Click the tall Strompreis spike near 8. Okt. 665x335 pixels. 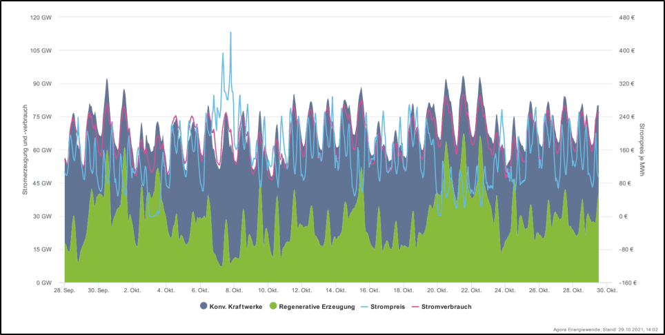(230, 33)
